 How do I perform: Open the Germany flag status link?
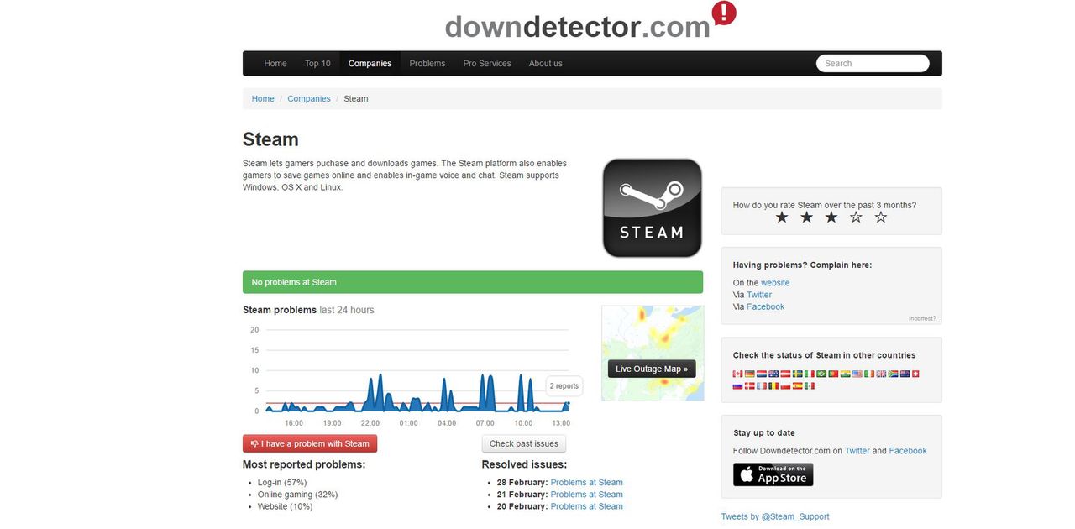750,374
